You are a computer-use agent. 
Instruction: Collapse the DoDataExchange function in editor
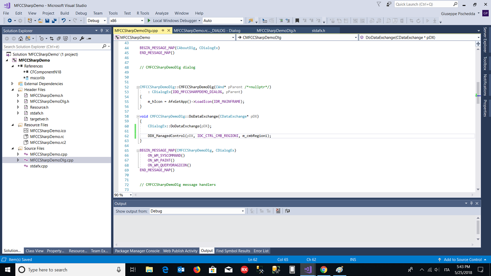(x=138, y=116)
